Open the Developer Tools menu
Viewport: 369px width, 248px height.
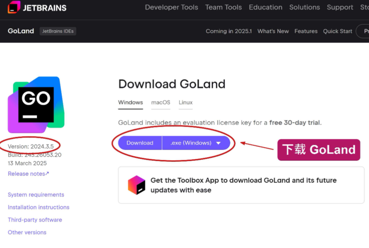tap(171, 7)
